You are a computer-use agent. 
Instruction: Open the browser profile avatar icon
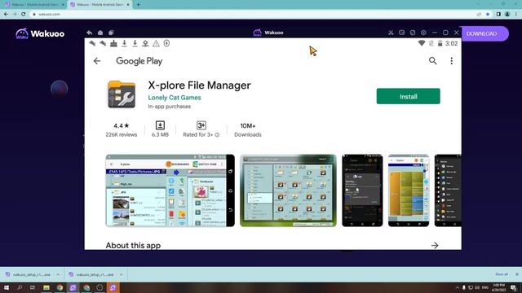(507, 15)
